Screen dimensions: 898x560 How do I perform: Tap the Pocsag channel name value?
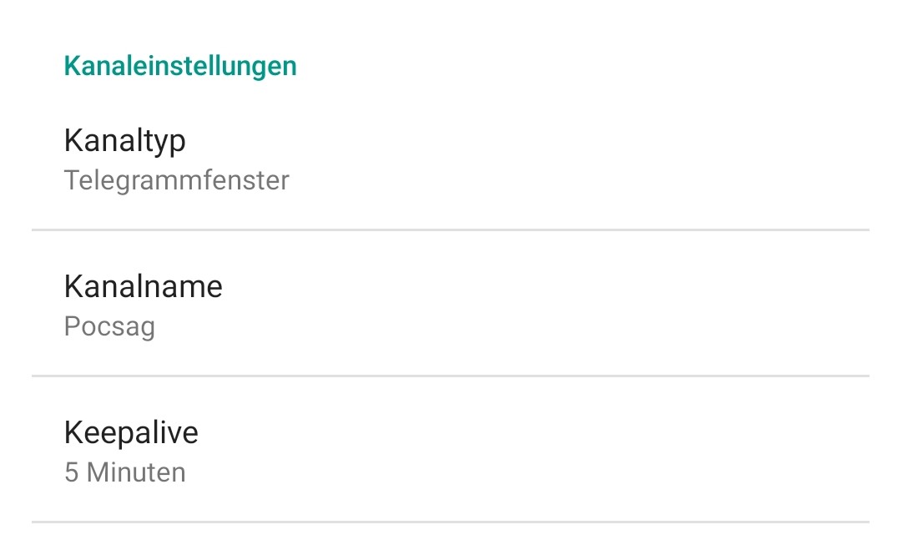(x=109, y=326)
